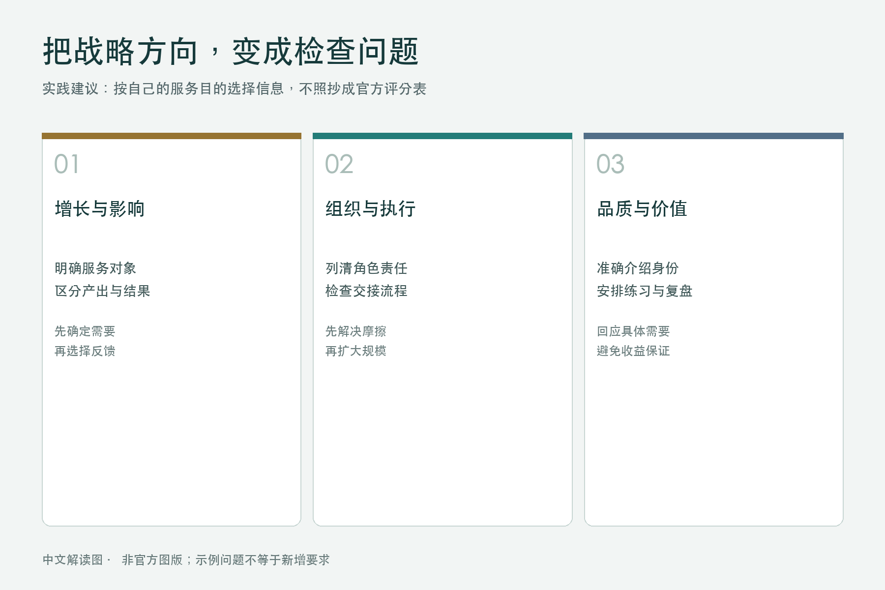Select the heading 组织与执行
This screenshot has height=590, width=885.
pyautogui.click(x=371, y=209)
